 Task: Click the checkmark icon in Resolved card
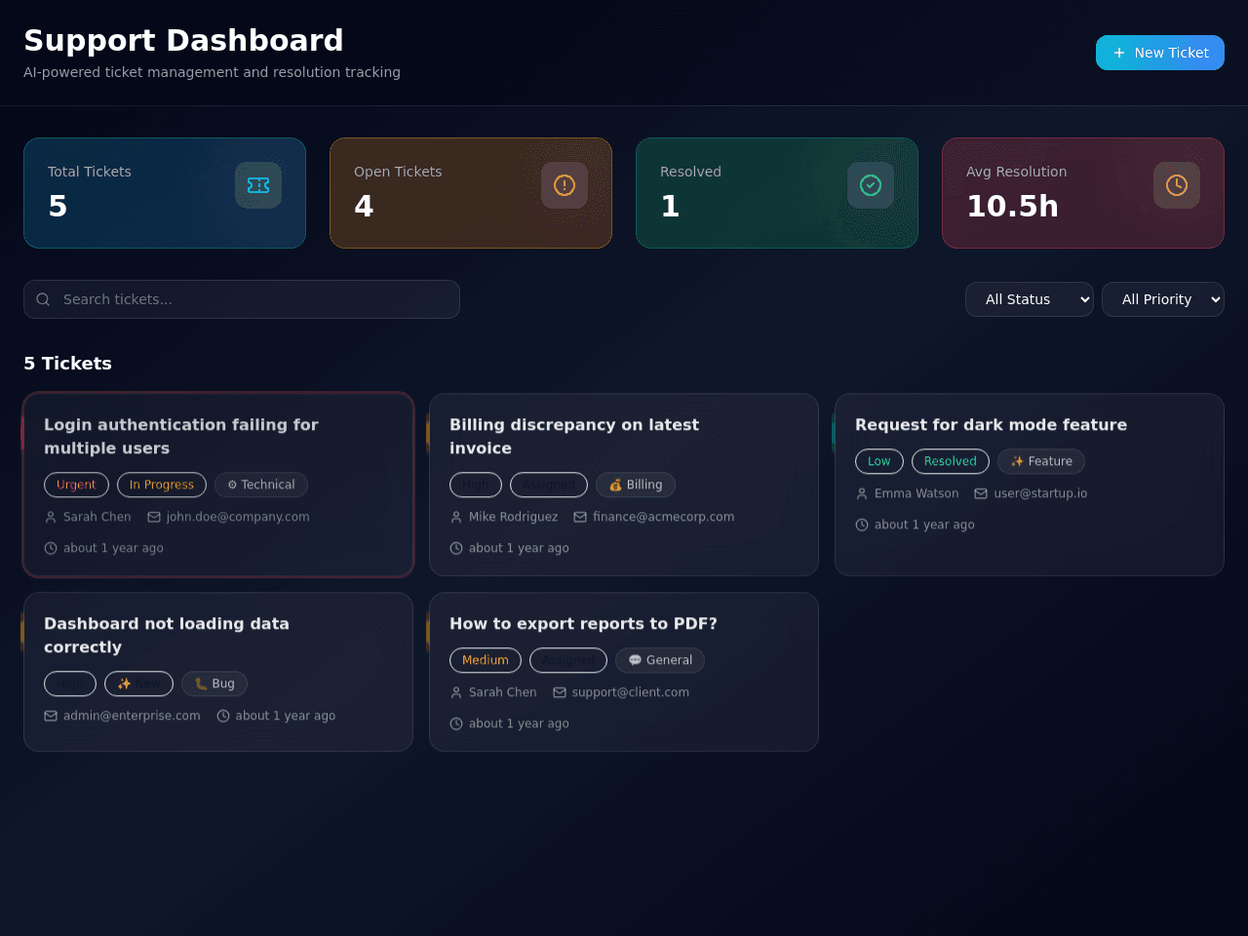coord(871,185)
